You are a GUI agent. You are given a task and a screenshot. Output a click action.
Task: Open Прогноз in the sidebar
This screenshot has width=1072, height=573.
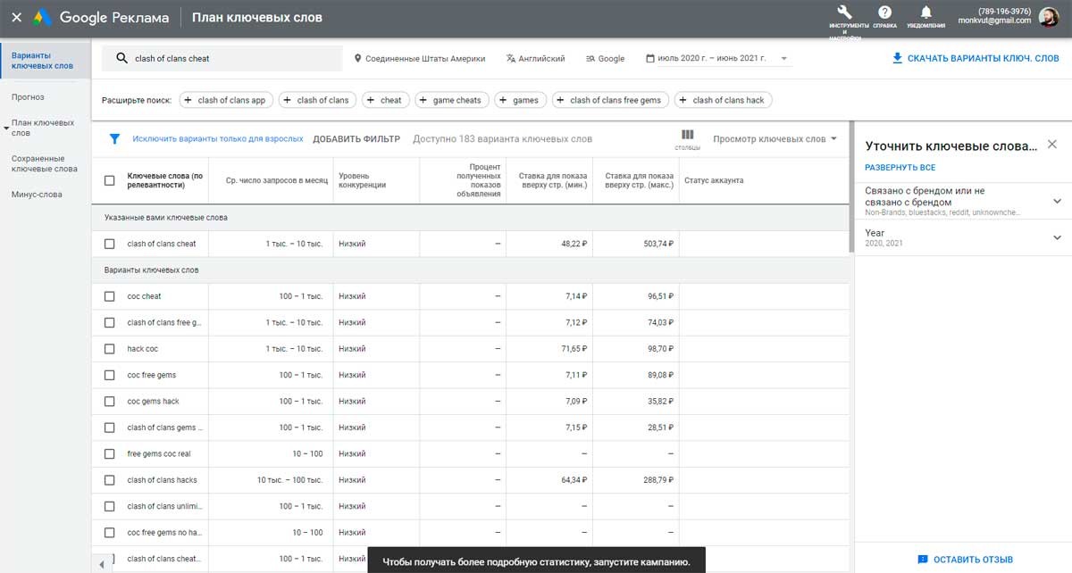click(28, 97)
